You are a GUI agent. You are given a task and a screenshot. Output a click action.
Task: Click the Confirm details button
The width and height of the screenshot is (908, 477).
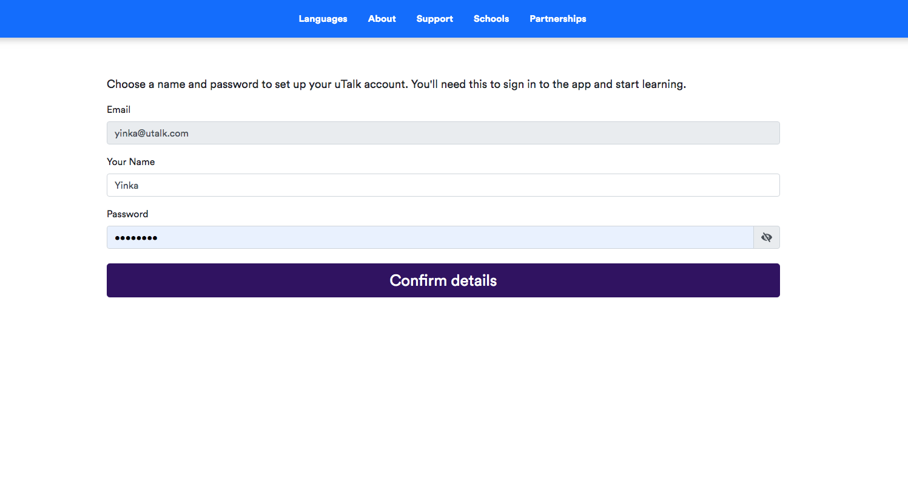443,280
